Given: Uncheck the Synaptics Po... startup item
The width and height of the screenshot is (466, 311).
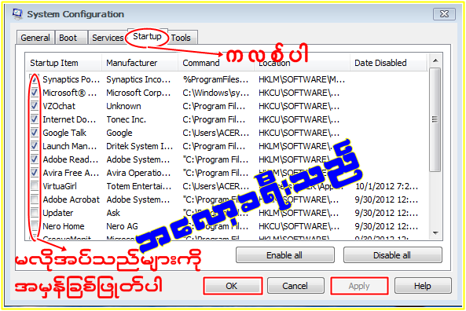Looking at the screenshot, I should 35,79.
